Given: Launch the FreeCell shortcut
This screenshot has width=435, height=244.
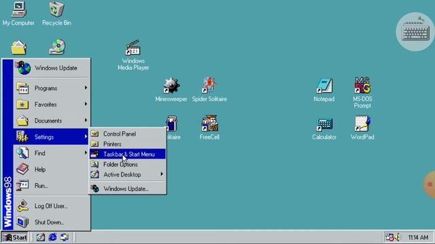Looking at the screenshot, I should point(209,127).
